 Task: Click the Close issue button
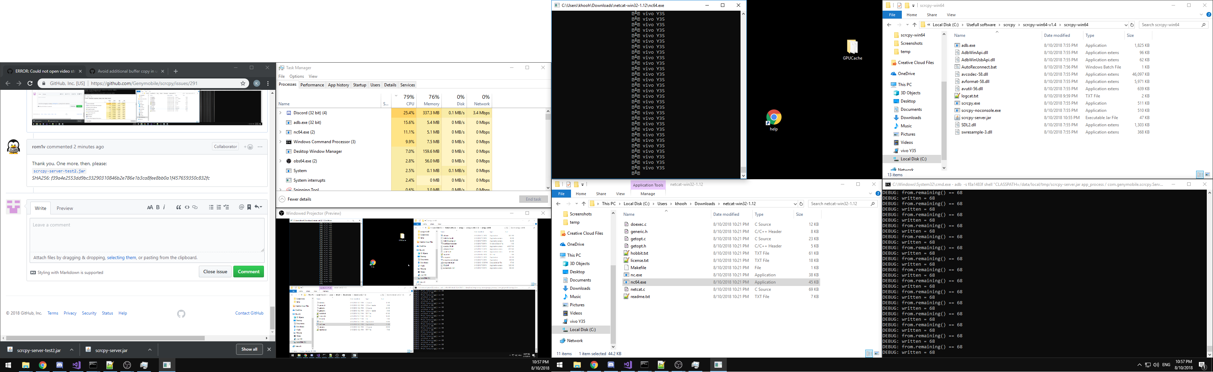[x=215, y=272]
